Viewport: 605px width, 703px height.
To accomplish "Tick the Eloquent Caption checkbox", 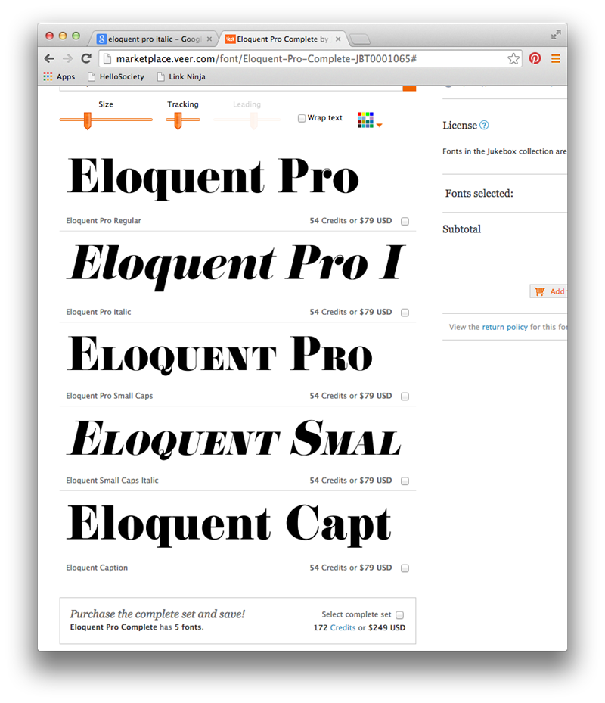I will coord(405,568).
